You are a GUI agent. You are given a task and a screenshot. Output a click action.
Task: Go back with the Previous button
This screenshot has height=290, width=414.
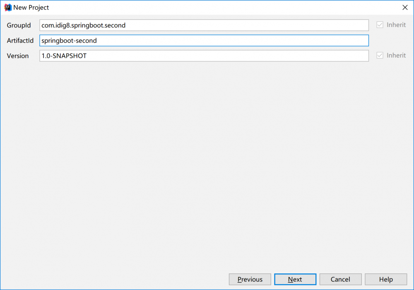250,279
